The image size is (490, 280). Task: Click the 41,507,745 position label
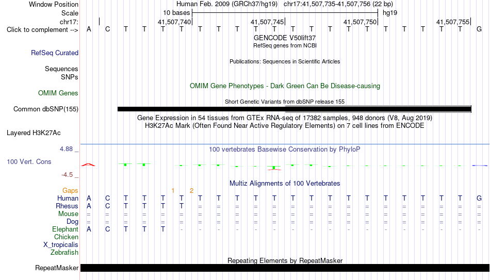[267, 22]
